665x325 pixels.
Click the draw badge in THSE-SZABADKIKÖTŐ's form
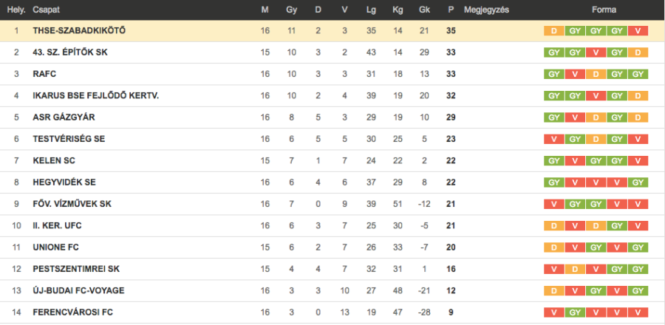coord(553,31)
